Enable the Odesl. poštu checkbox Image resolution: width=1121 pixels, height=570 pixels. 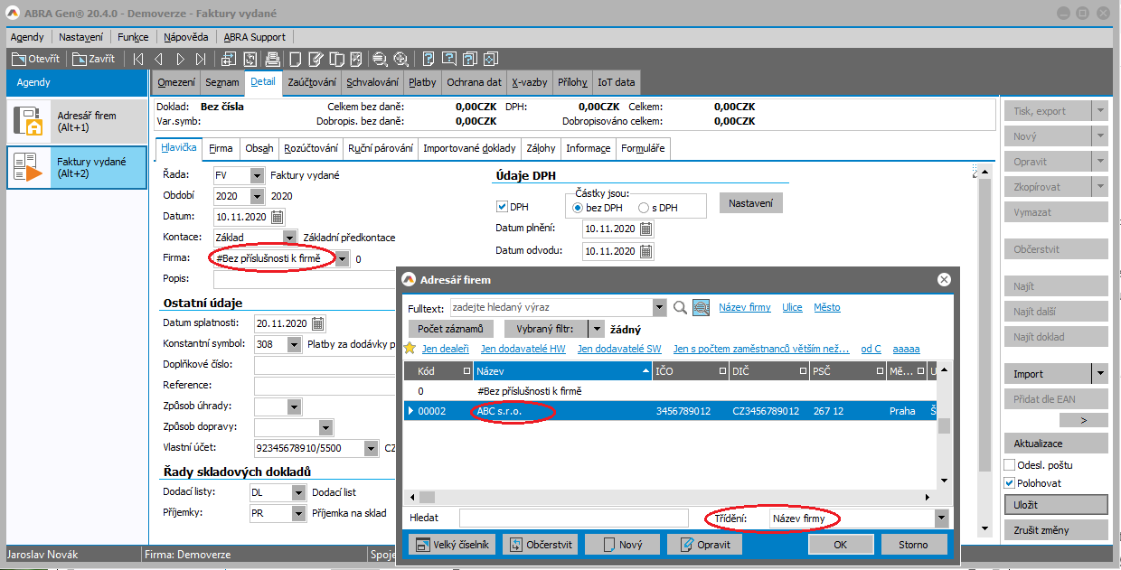[x=1010, y=464]
